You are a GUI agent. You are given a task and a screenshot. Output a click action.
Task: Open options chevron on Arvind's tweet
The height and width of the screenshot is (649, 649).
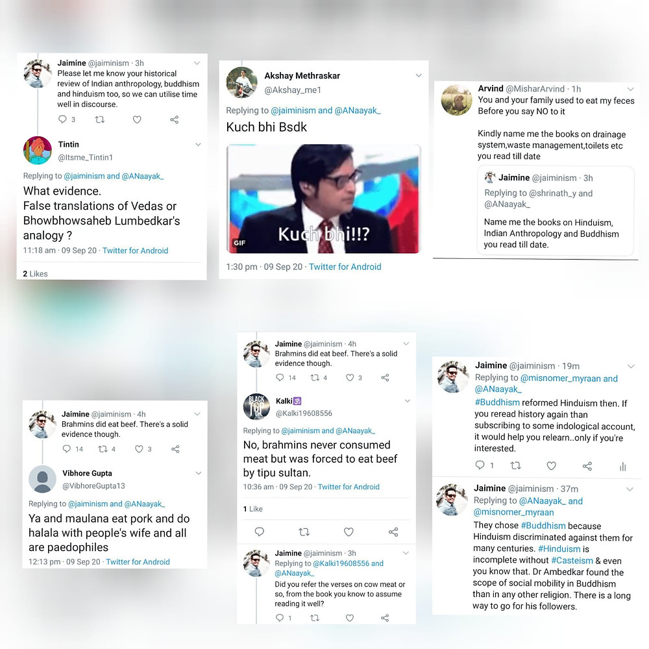(x=630, y=89)
